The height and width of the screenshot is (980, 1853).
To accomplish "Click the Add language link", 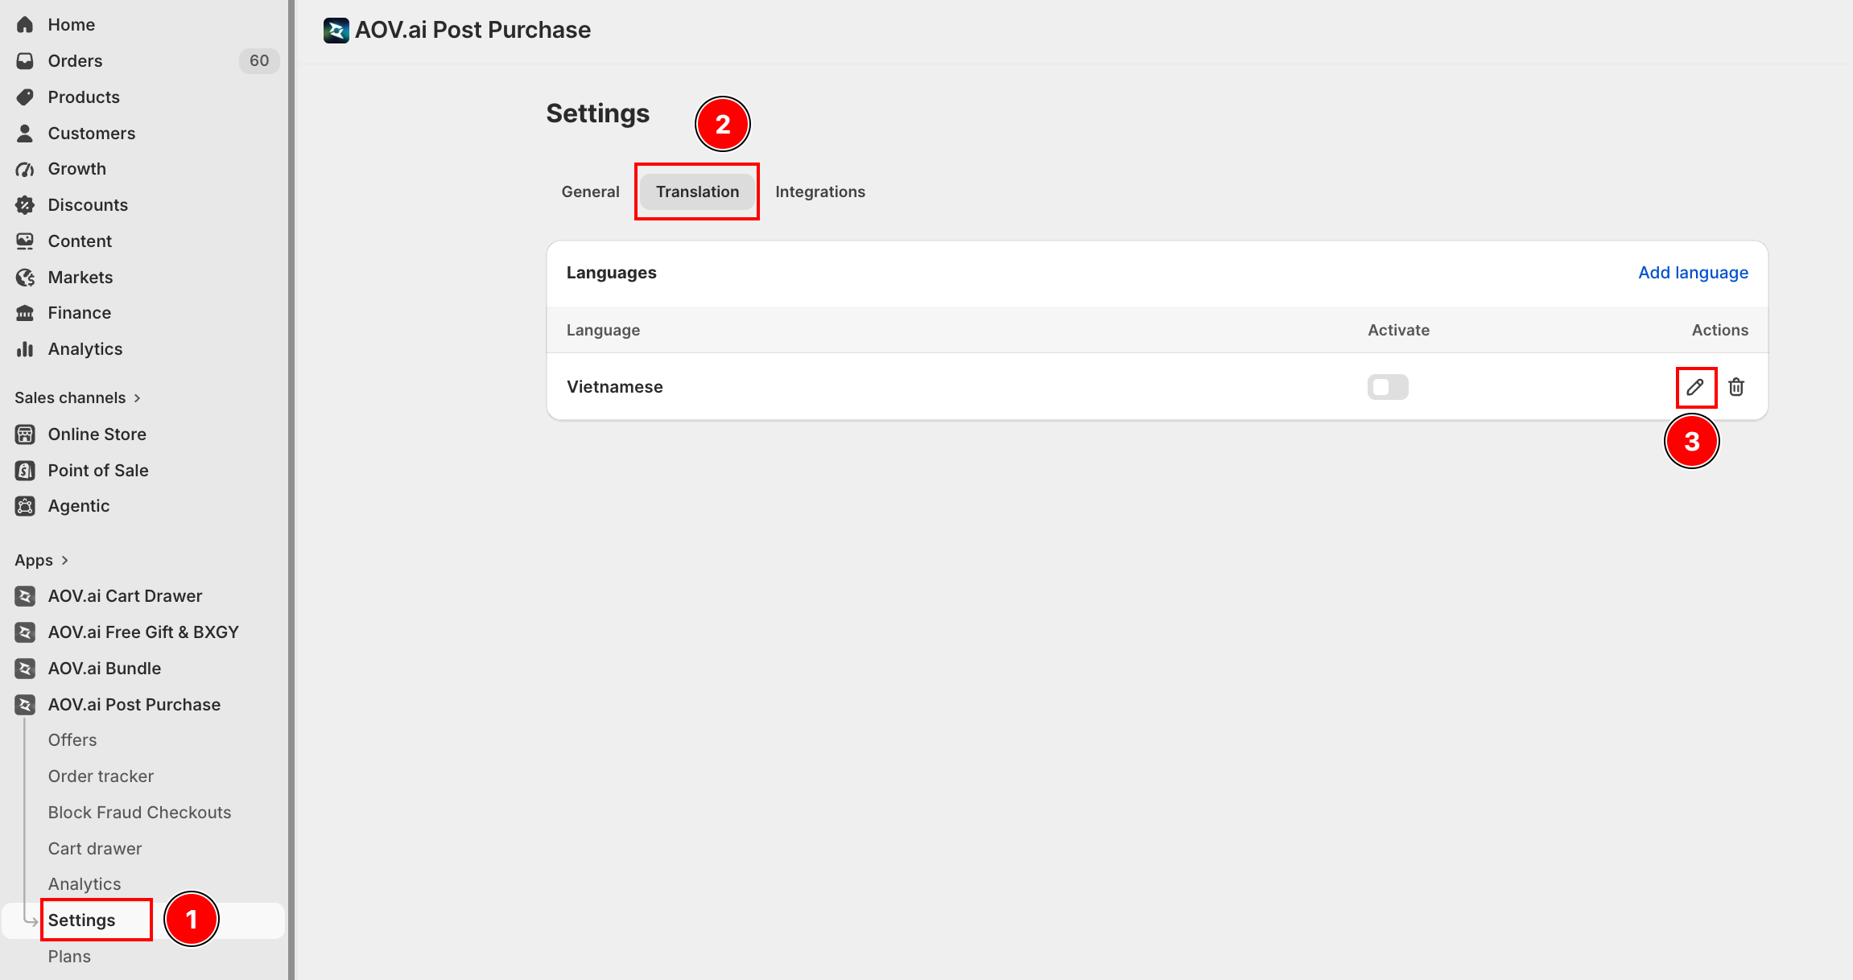I will 1694,273.
